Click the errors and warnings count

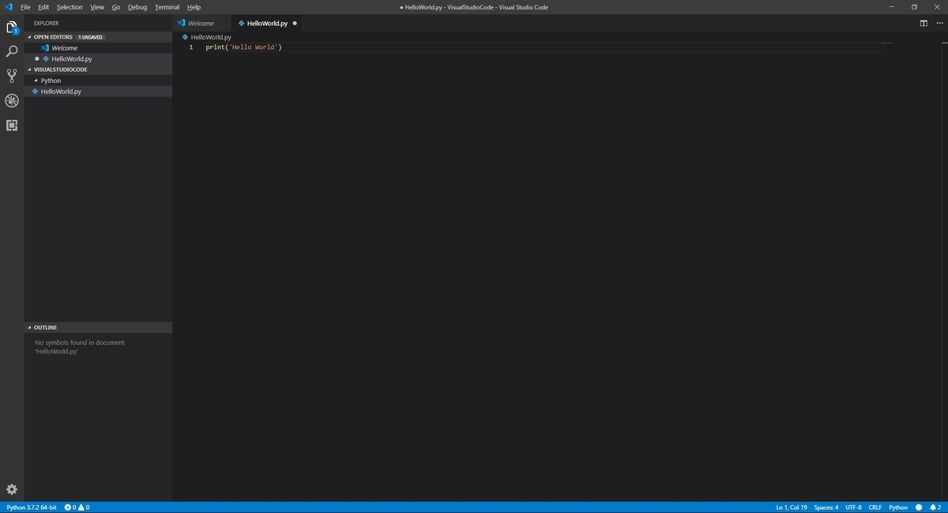pos(77,507)
